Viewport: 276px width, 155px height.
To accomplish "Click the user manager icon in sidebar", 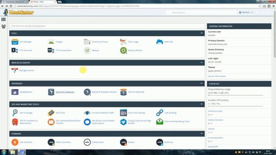I will 3,26.
